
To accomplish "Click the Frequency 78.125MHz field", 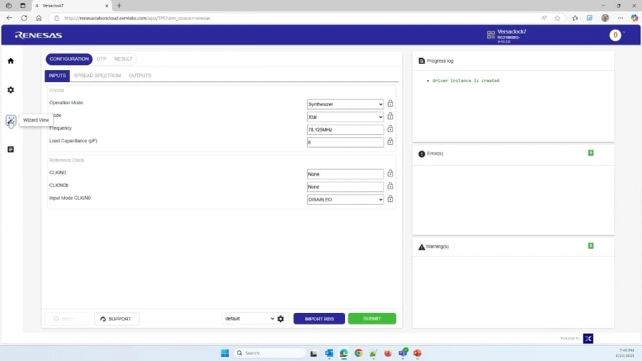I will point(345,130).
